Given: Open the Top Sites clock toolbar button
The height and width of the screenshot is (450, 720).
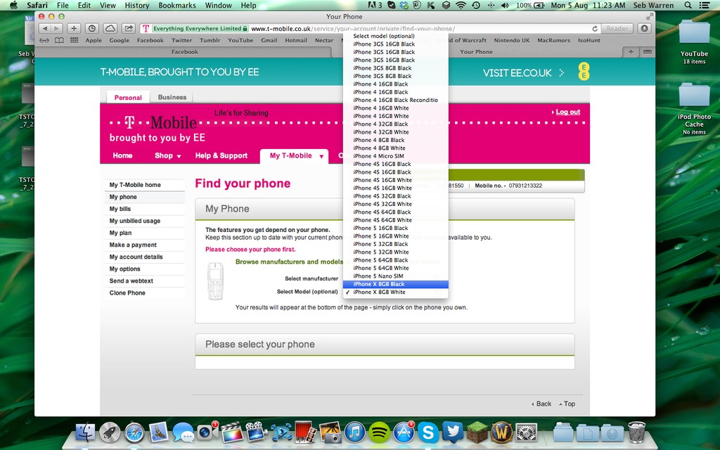Looking at the screenshot, I should point(92,28).
